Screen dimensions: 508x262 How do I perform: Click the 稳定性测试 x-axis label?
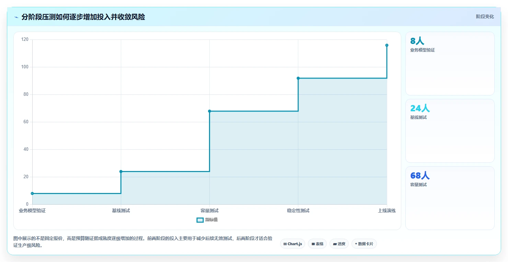coord(298,210)
